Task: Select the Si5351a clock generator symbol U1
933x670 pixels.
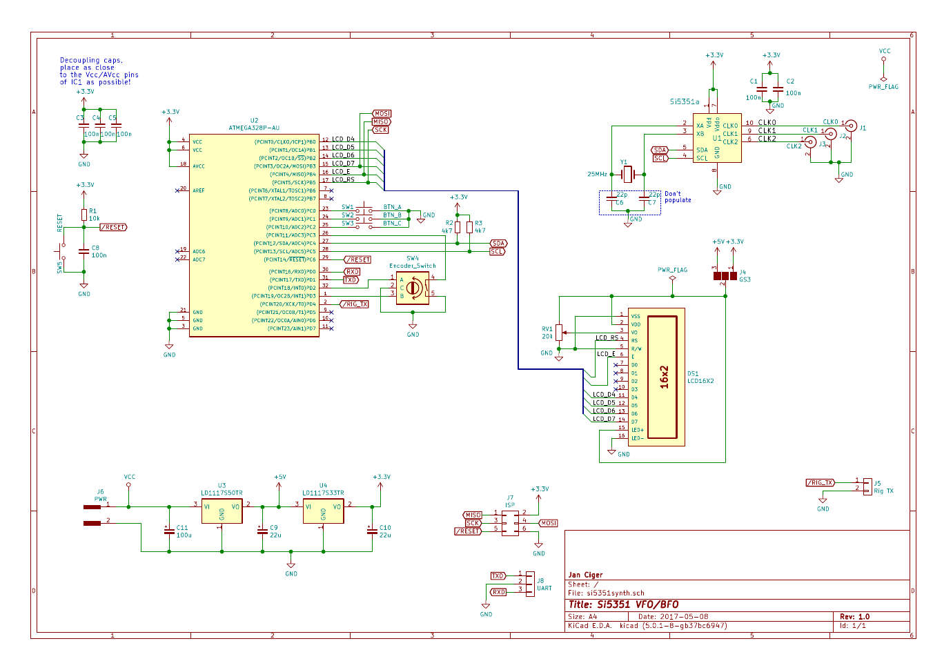Action: [x=717, y=138]
